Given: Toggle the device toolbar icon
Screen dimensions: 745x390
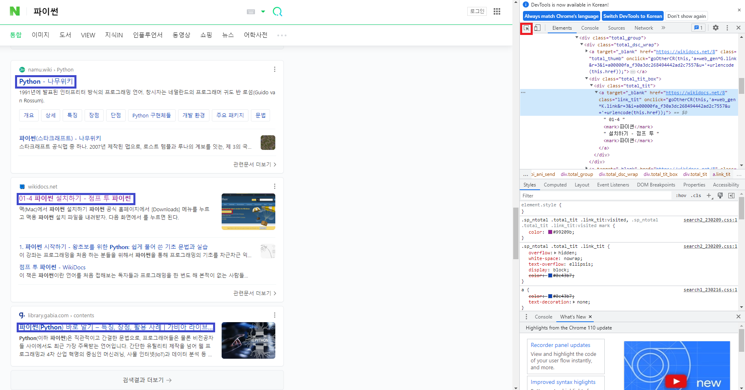Looking at the screenshot, I should tap(537, 28).
